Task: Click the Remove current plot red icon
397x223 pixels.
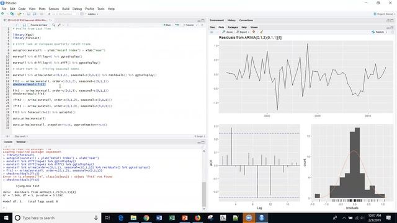Action: [x=254, y=32]
